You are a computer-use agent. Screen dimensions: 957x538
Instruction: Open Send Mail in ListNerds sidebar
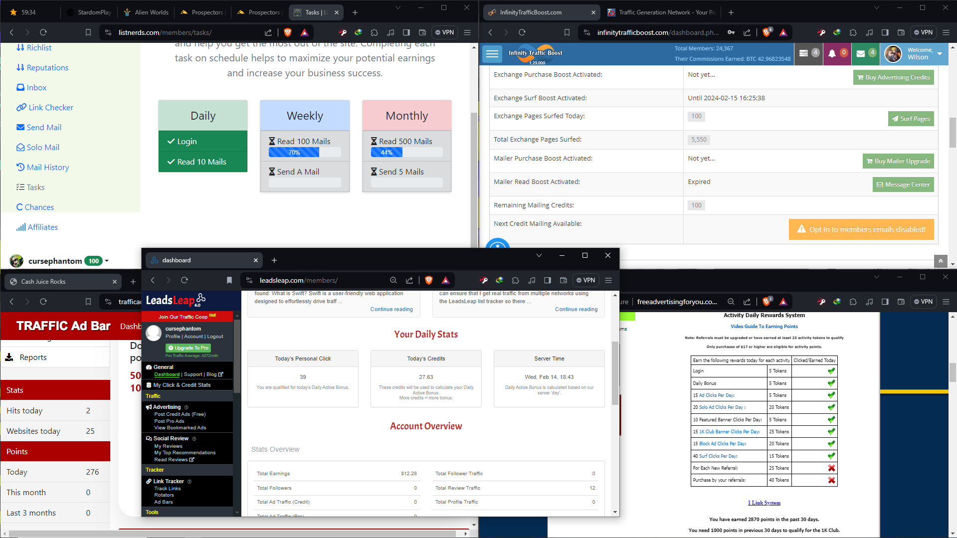pyautogui.click(x=39, y=128)
